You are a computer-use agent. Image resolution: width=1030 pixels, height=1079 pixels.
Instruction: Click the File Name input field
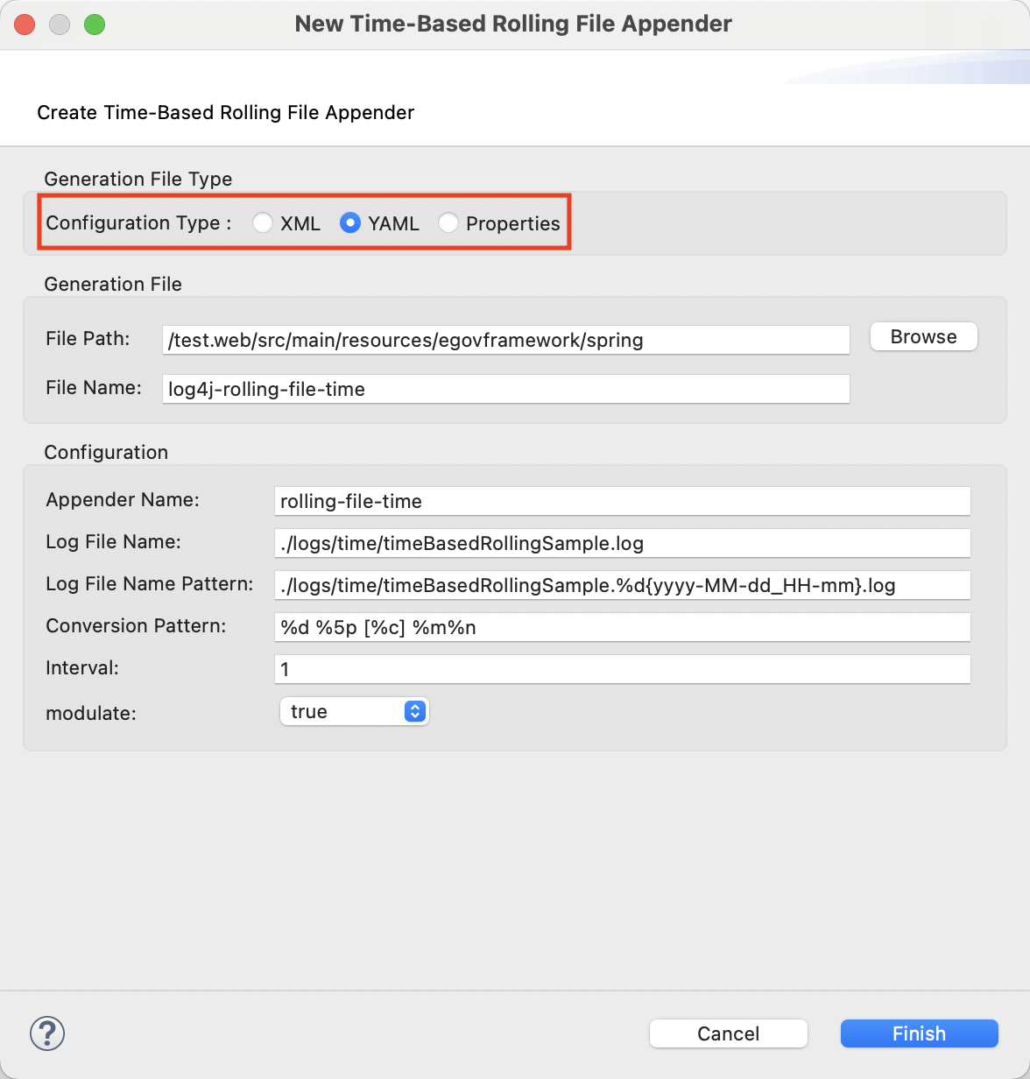click(x=505, y=389)
